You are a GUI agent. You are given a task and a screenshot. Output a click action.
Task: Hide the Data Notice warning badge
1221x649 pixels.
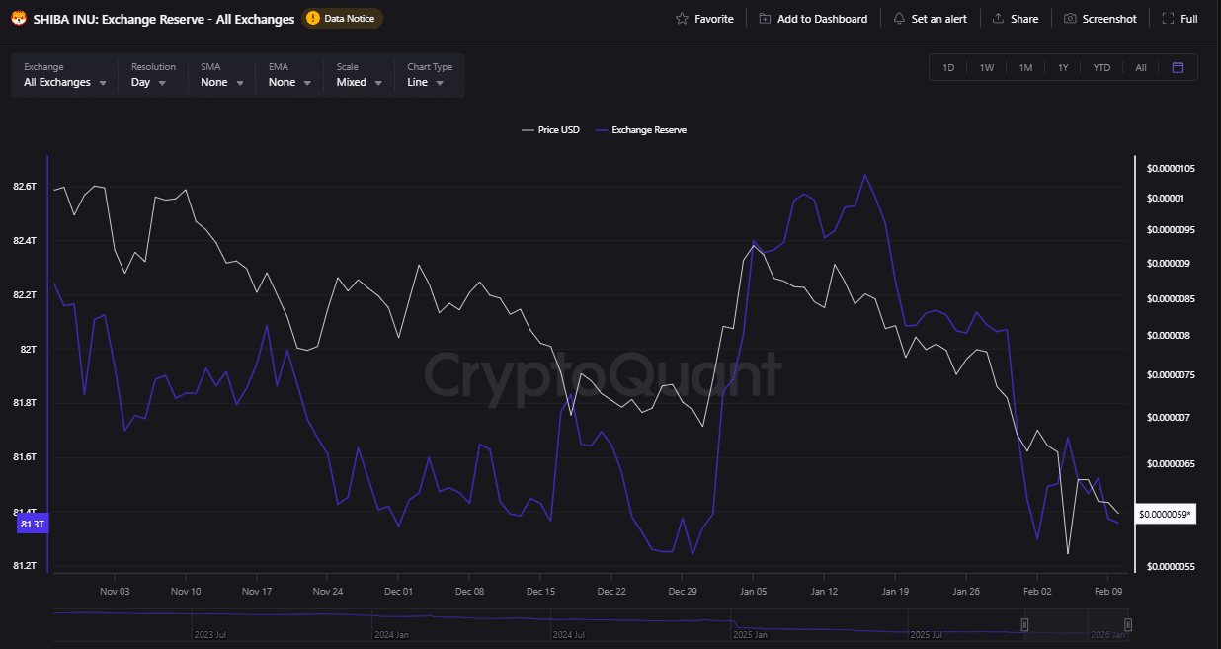click(x=342, y=18)
